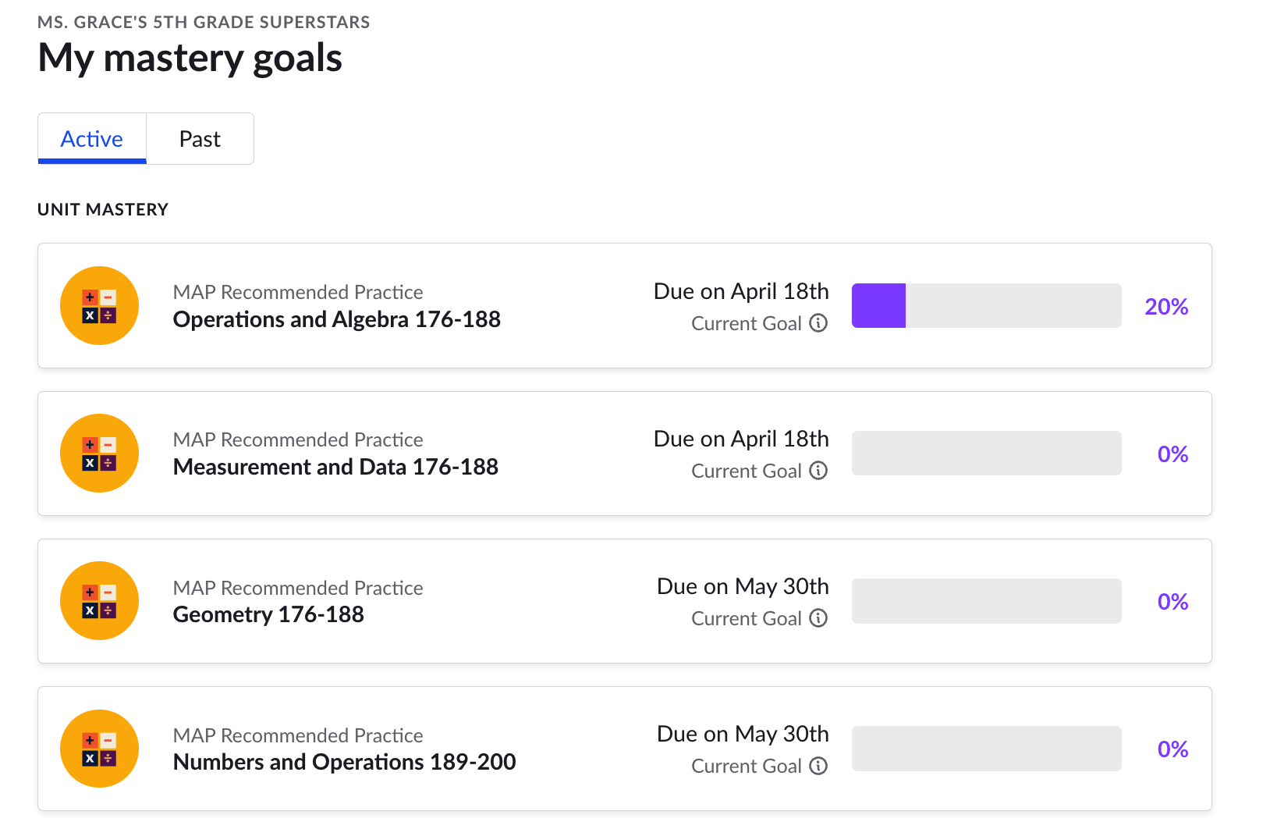
Task: Open Operations and Algebra 176-188 unit
Action: click(x=336, y=319)
